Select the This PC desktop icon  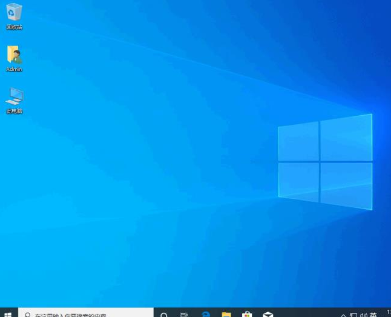coord(14,101)
